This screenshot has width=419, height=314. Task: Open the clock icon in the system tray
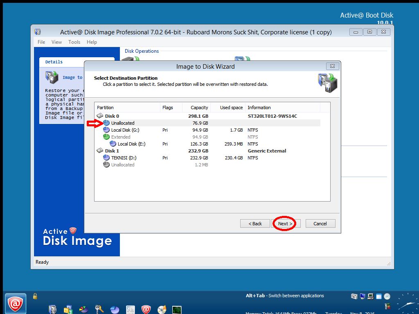387,296
